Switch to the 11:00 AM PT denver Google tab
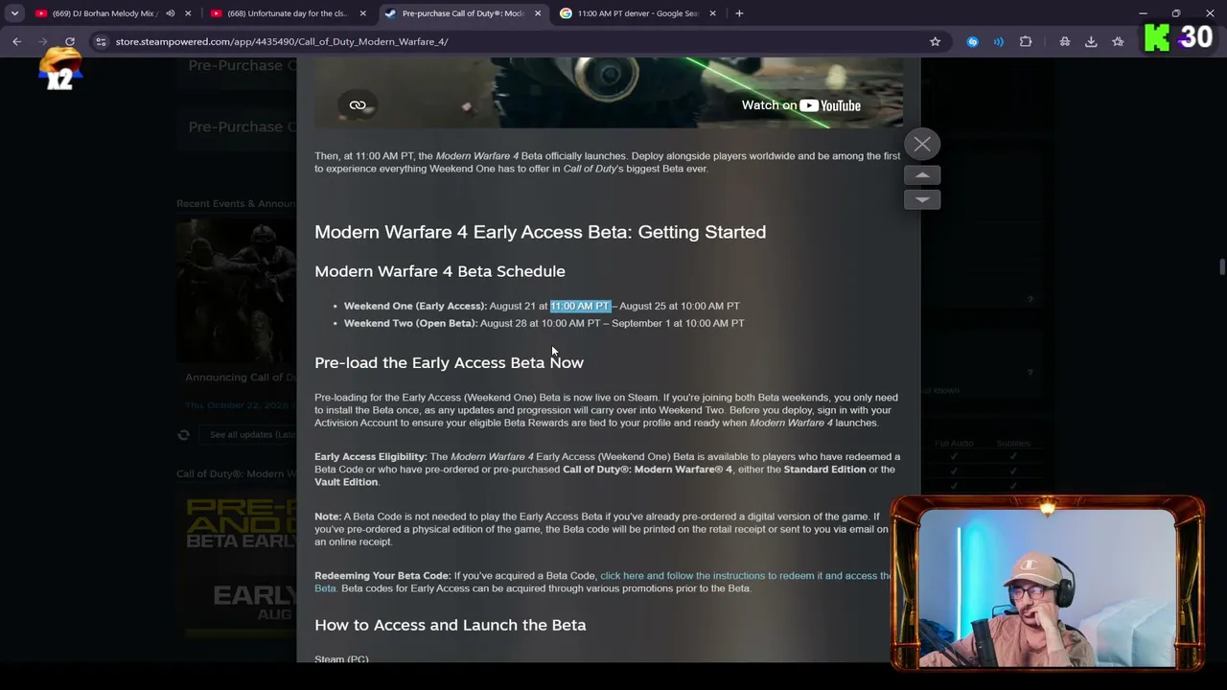The width and height of the screenshot is (1227, 690). click(637, 13)
